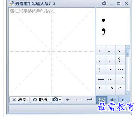Maximize the handwriting input window
Image resolution: width=137 pixels, height=117 pixels.
pyautogui.click(x=119, y=4)
